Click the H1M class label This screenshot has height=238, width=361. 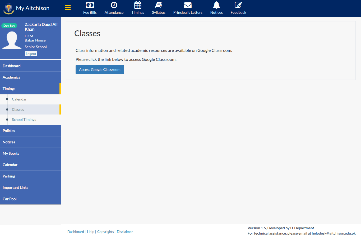(29, 36)
